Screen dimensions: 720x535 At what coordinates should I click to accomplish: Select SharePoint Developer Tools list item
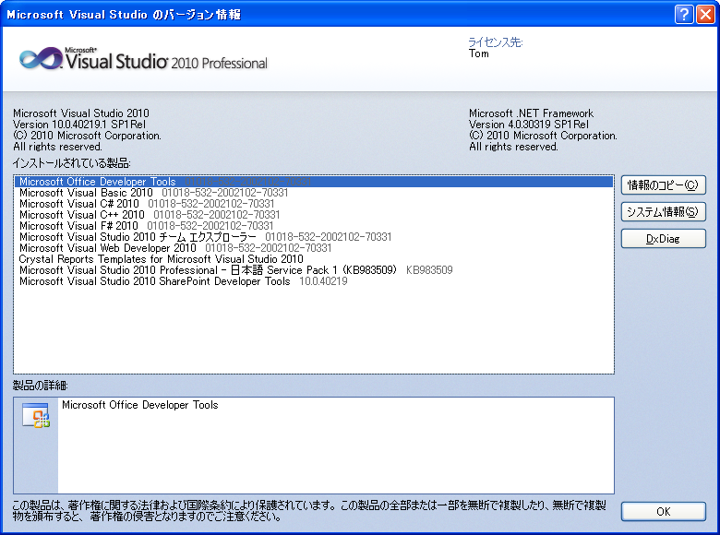154,281
